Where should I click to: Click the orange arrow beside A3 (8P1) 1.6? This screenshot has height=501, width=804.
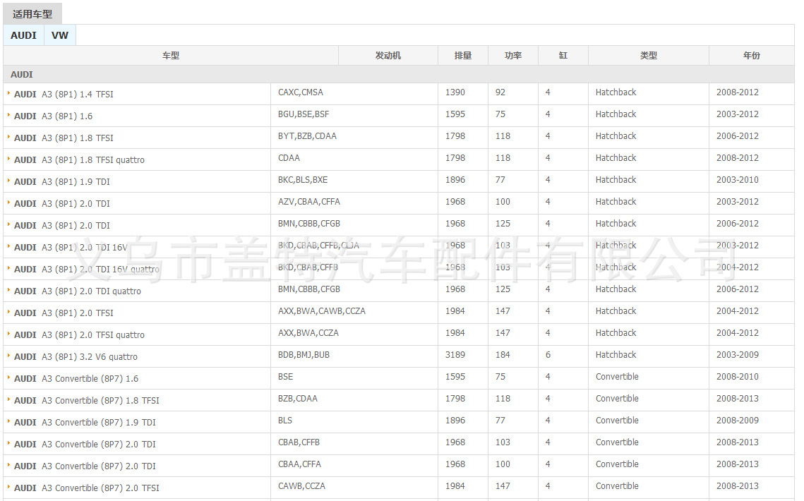[x=8, y=115]
